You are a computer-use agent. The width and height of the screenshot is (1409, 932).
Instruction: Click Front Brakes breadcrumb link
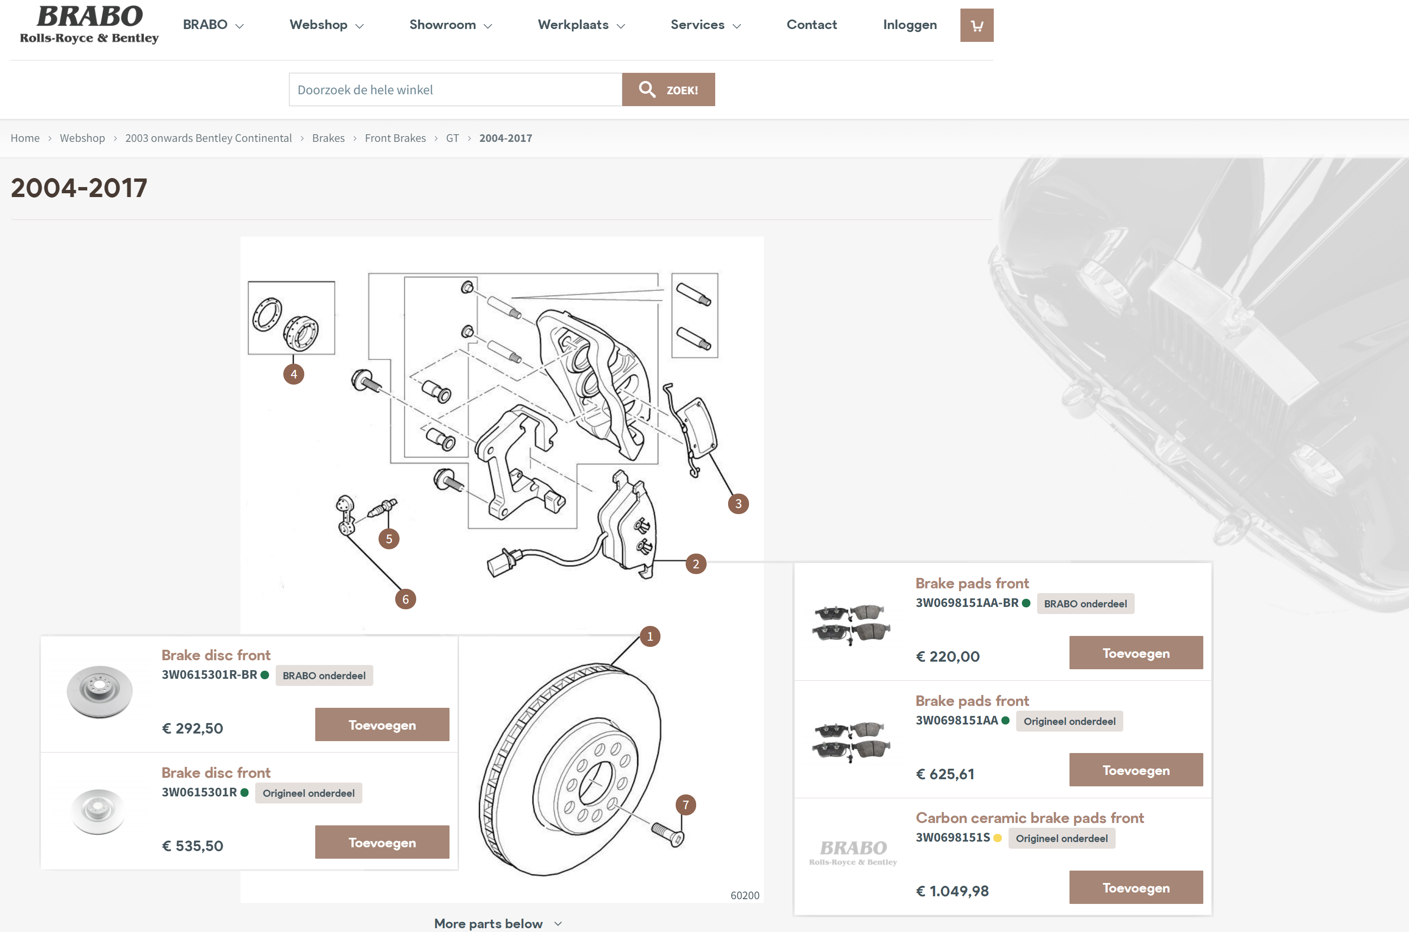pyautogui.click(x=395, y=138)
